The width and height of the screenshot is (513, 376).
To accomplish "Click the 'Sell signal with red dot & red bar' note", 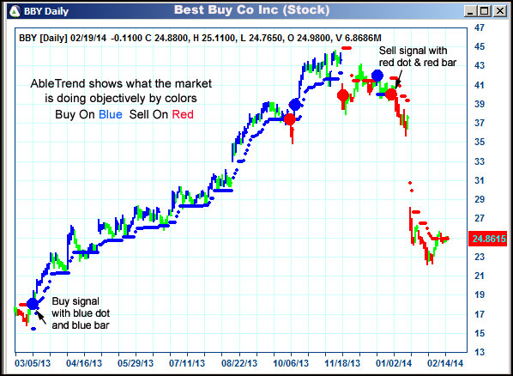I will pyautogui.click(x=417, y=57).
